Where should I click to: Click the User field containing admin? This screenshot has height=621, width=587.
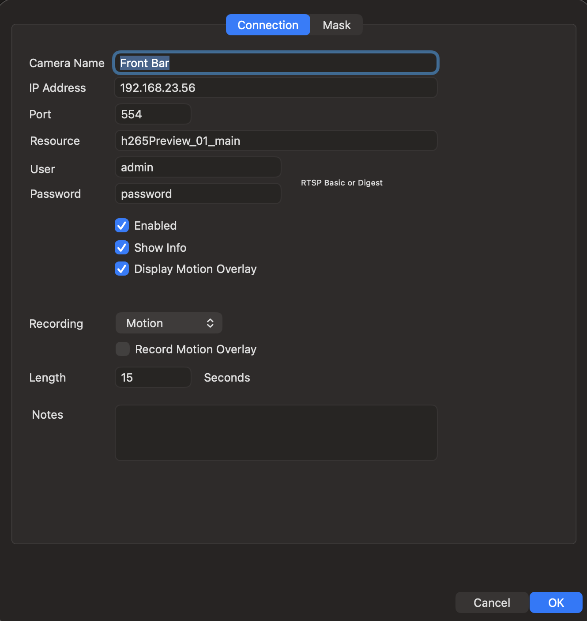pos(198,167)
